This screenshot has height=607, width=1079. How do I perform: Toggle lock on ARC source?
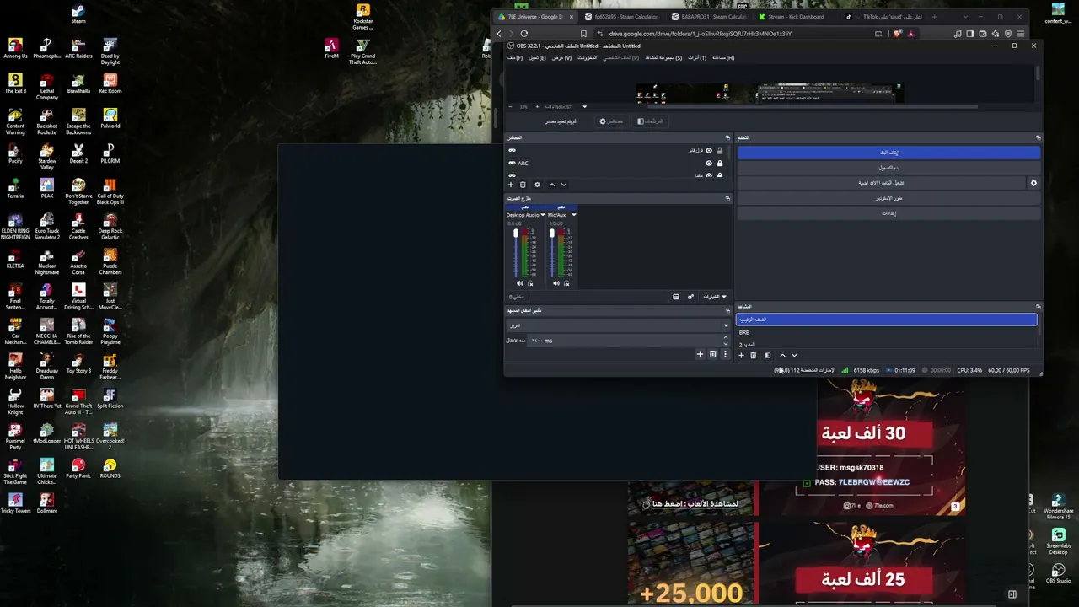[719, 164]
